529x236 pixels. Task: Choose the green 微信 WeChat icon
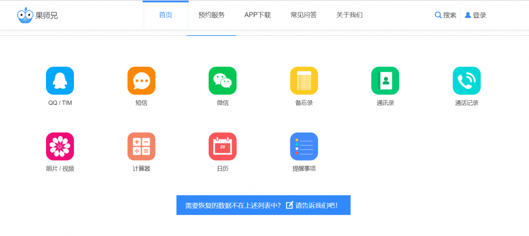tap(223, 81)
